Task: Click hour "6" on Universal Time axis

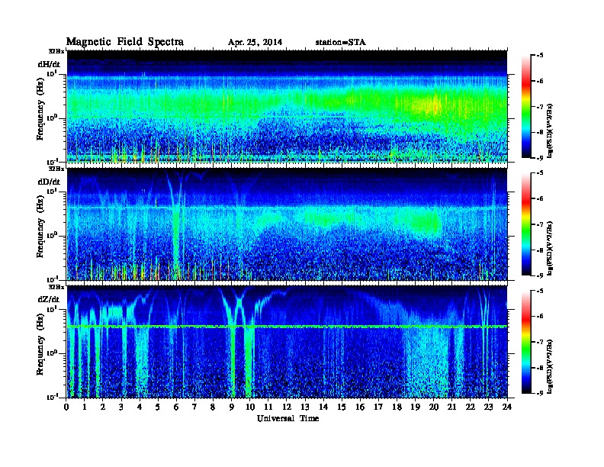Action: [176, 407]
